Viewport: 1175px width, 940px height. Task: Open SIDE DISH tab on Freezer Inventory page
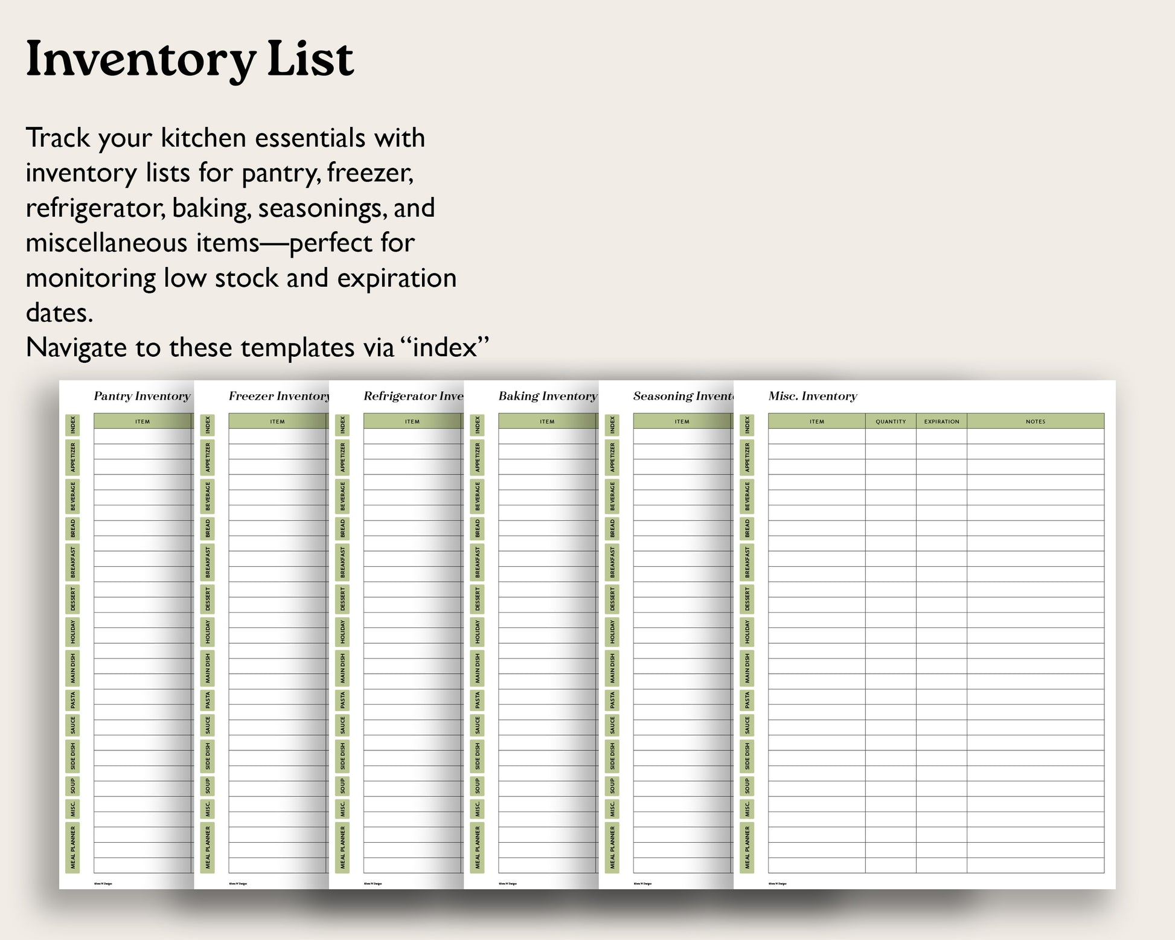[x=208, y=756]
